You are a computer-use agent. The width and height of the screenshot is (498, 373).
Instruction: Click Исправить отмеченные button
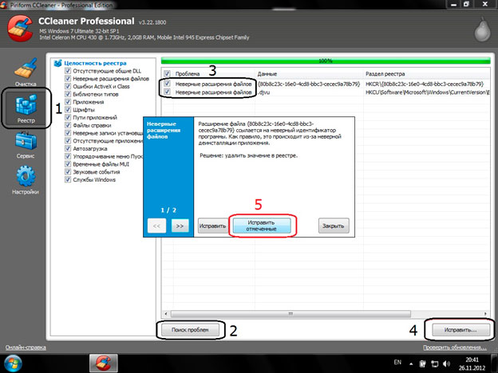click(263, 226)
